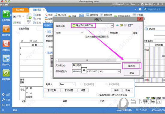Switch to the 我的桌面 tab
This screenshot has width=165, height=114.
(20, 10)
